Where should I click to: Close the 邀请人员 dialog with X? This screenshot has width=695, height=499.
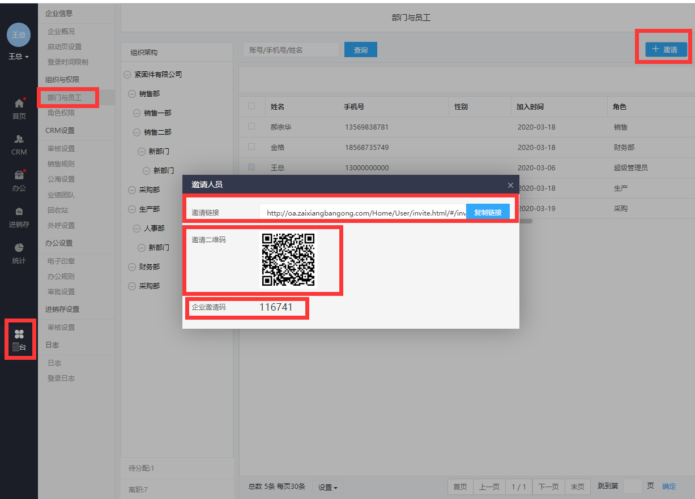(510, 185)
